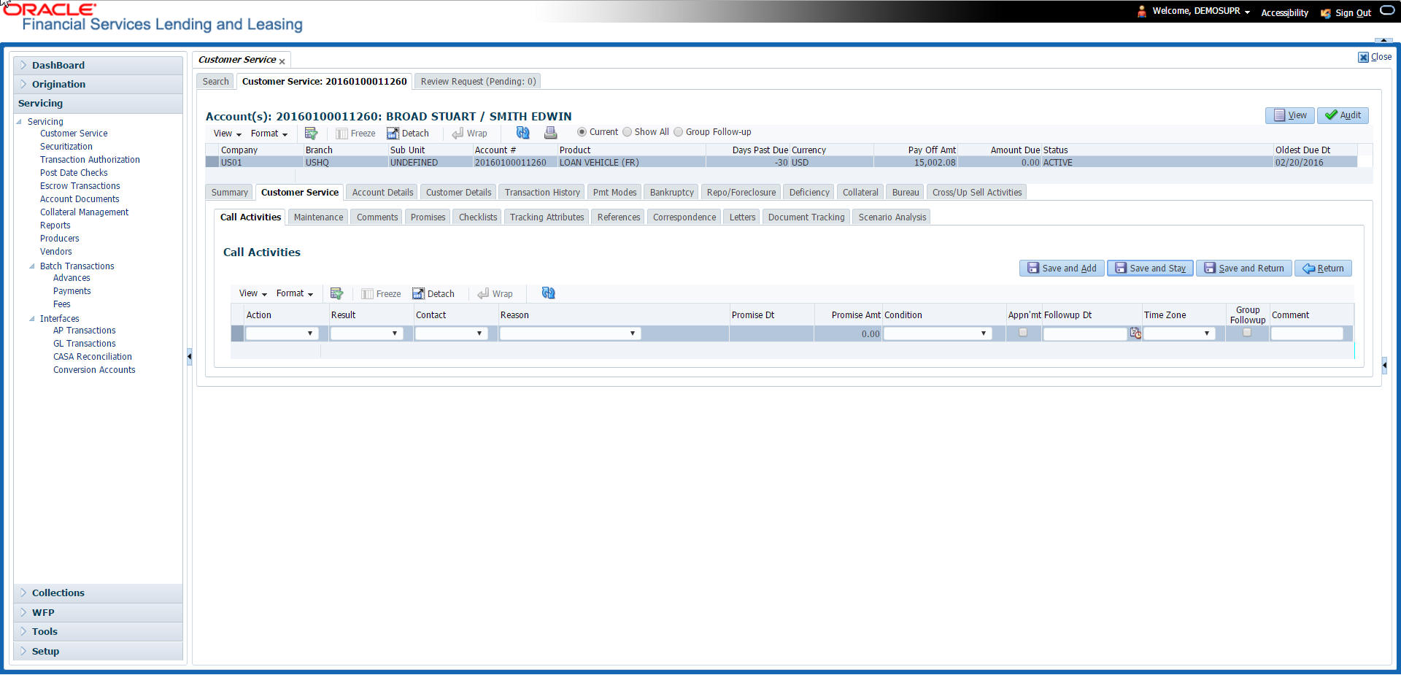Open the Document Tracking sub-tab
The image size is (1401, 675).
[806, 217]
